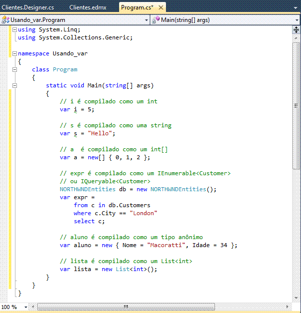Click the comment '// s é compilado como uma string'

tap(116, 126)
